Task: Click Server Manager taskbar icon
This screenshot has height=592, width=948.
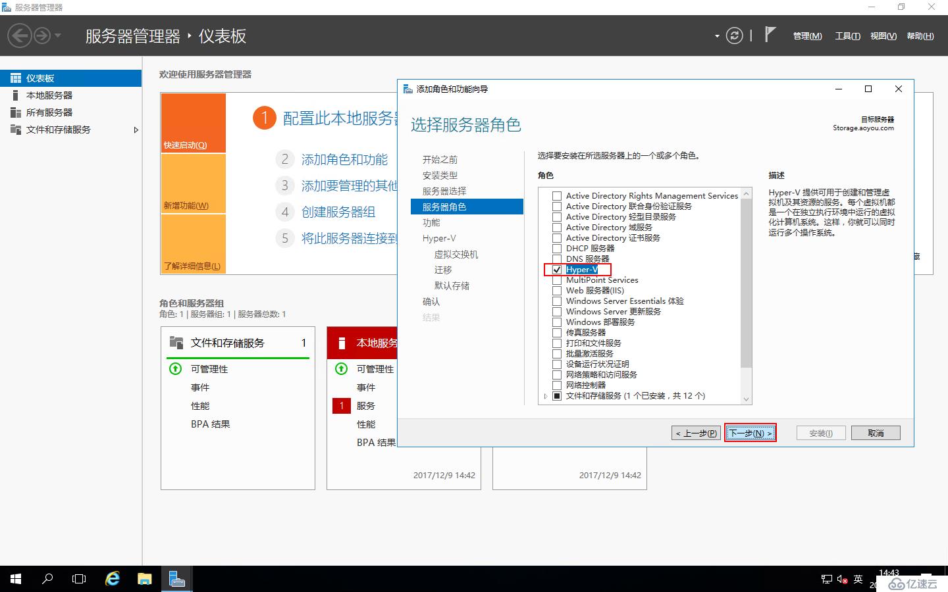Action: 176,579
